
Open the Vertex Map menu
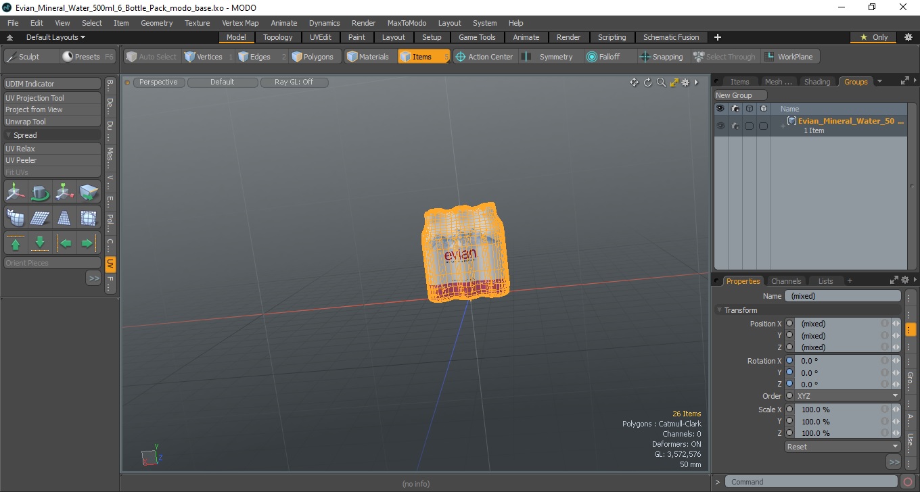pos(240,23)
